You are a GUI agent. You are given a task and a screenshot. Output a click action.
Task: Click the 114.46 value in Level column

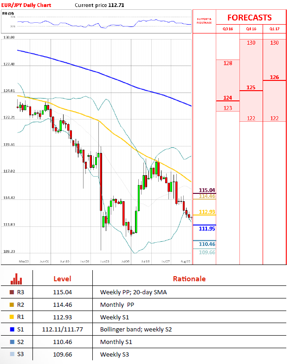coord(63,304)
